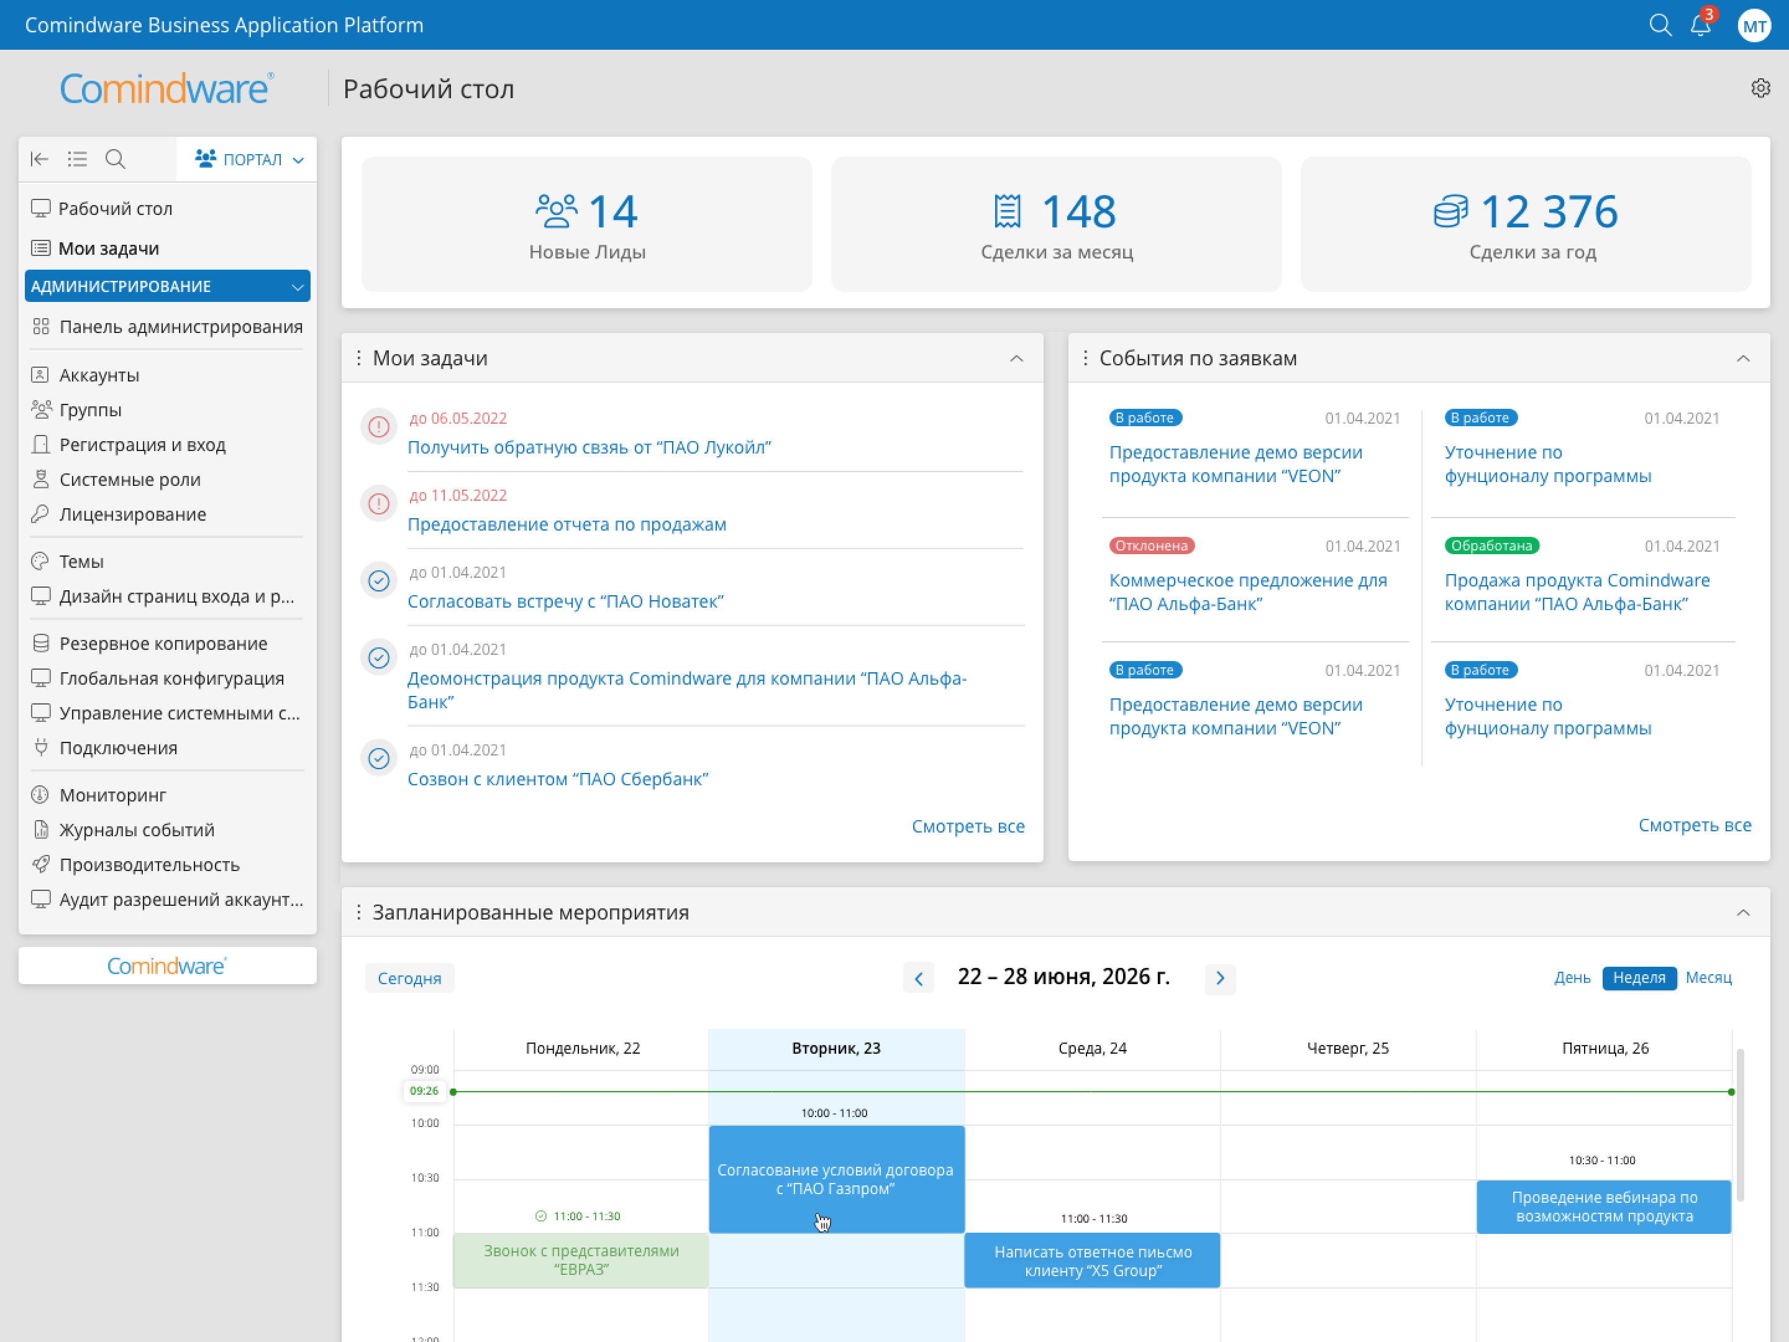
Task: Open dashboard settings gear icon
Action: point(1760,88)
